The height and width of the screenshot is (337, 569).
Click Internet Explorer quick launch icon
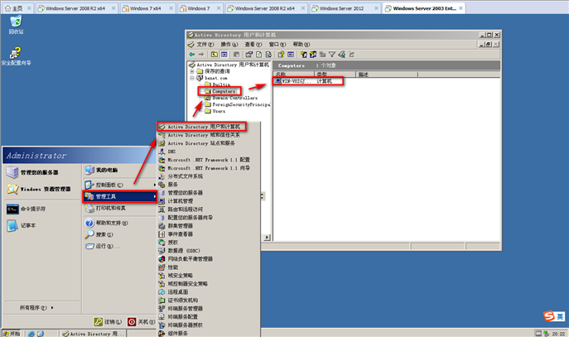click(31, 334)
